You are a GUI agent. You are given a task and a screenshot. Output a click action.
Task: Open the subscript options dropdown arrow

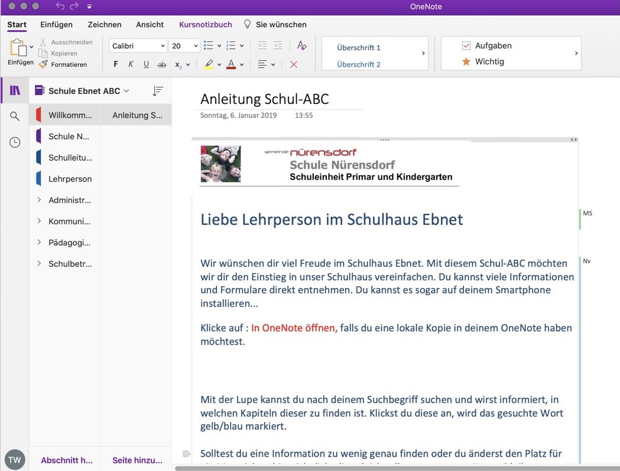pyautogui.click(x=188, y=64)
